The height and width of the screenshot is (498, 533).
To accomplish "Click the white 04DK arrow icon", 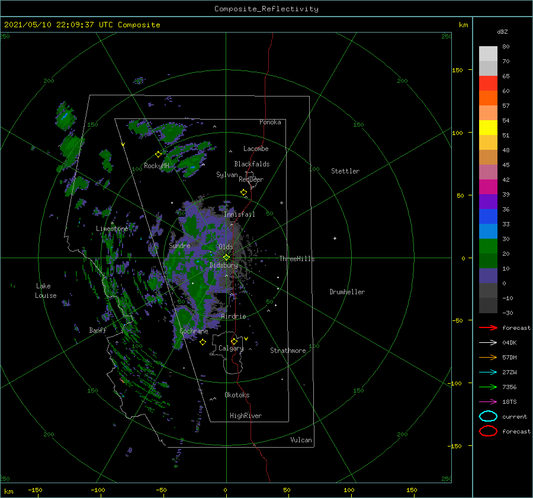I will pos(488,343).
